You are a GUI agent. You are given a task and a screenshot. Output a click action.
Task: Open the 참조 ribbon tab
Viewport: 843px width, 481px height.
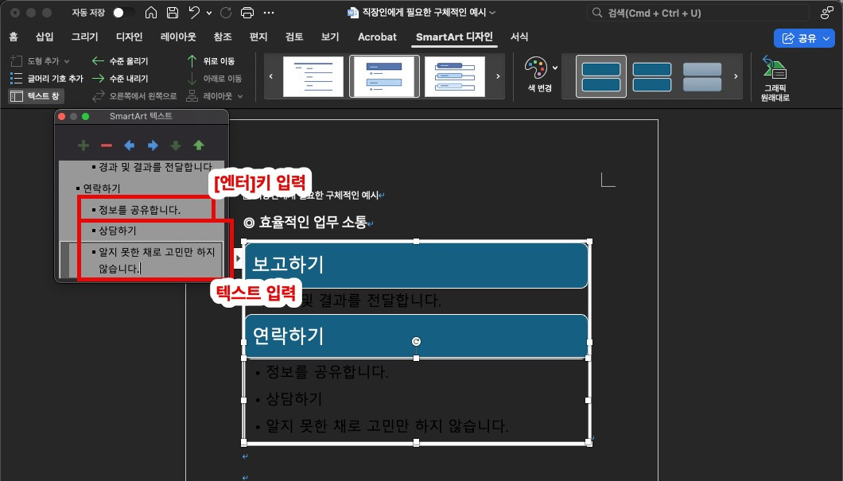click(x=222, y=37)
